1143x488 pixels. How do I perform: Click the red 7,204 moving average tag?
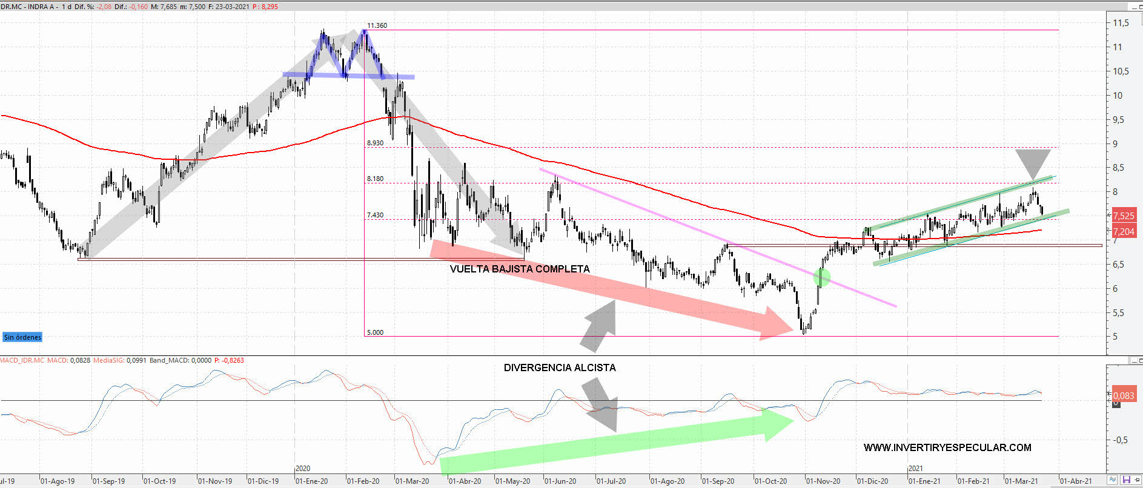click(1124, 231)
